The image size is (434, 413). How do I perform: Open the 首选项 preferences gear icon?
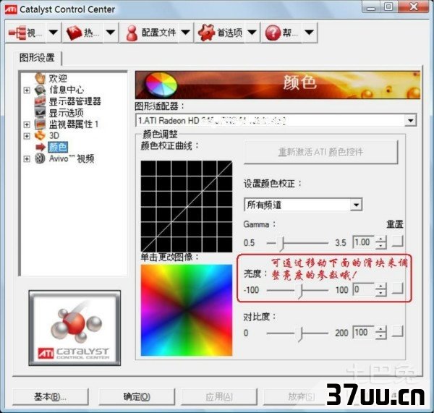pos(206,33)
